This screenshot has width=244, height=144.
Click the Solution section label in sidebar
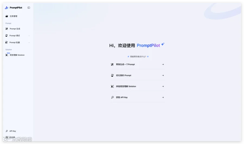[9, 50]
